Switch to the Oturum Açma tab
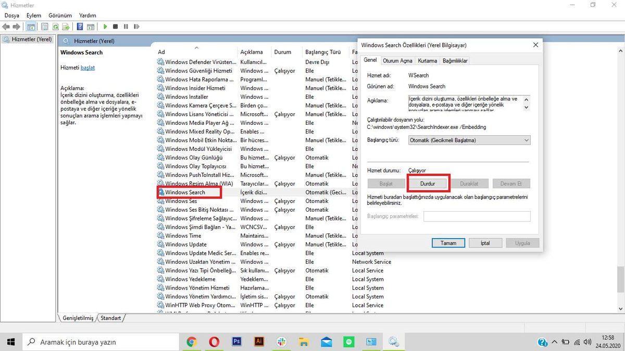 (397, 60)
